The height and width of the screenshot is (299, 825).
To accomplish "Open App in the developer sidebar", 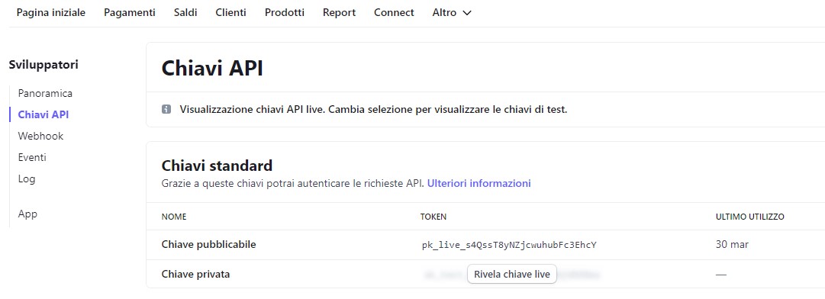I will (x=27, y=214).
